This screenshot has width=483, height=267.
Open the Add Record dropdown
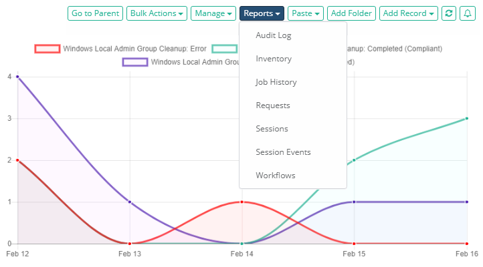tap(409, 13)
